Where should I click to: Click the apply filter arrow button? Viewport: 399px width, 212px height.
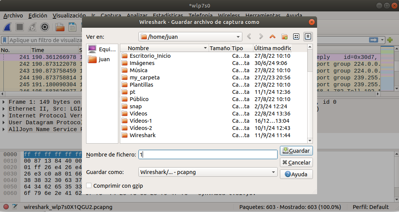pyautogui.click(x=373, y=40)
